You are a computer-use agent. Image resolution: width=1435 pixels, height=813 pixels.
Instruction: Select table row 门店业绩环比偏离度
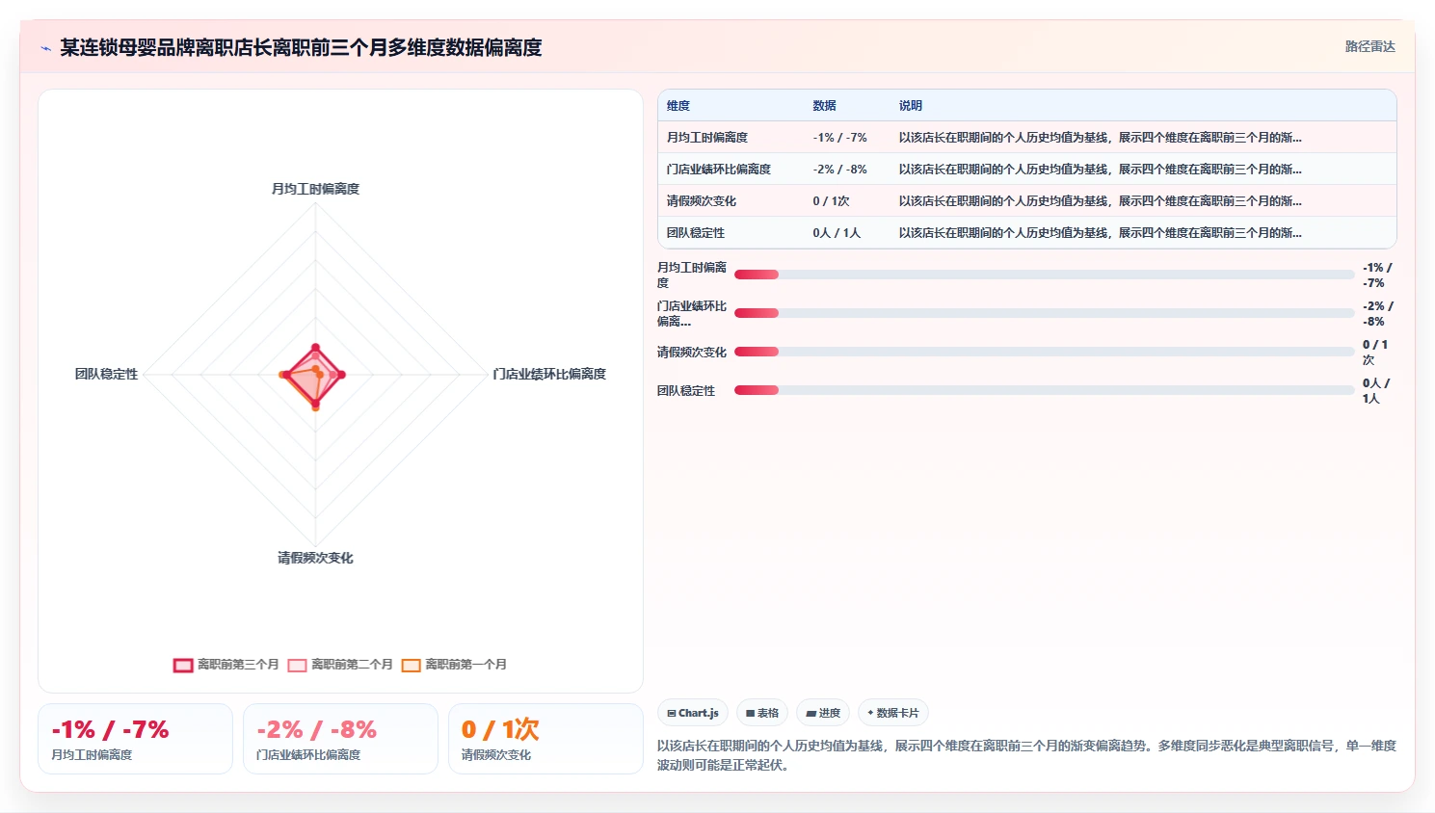(1027, 170)
